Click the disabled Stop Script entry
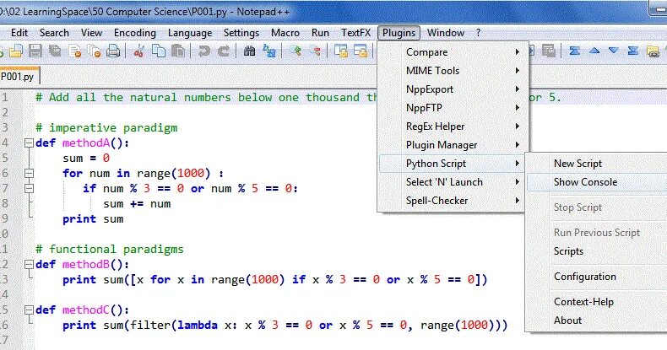The height and width of the screenshot is (350, 667). click(x=597, y=207)
